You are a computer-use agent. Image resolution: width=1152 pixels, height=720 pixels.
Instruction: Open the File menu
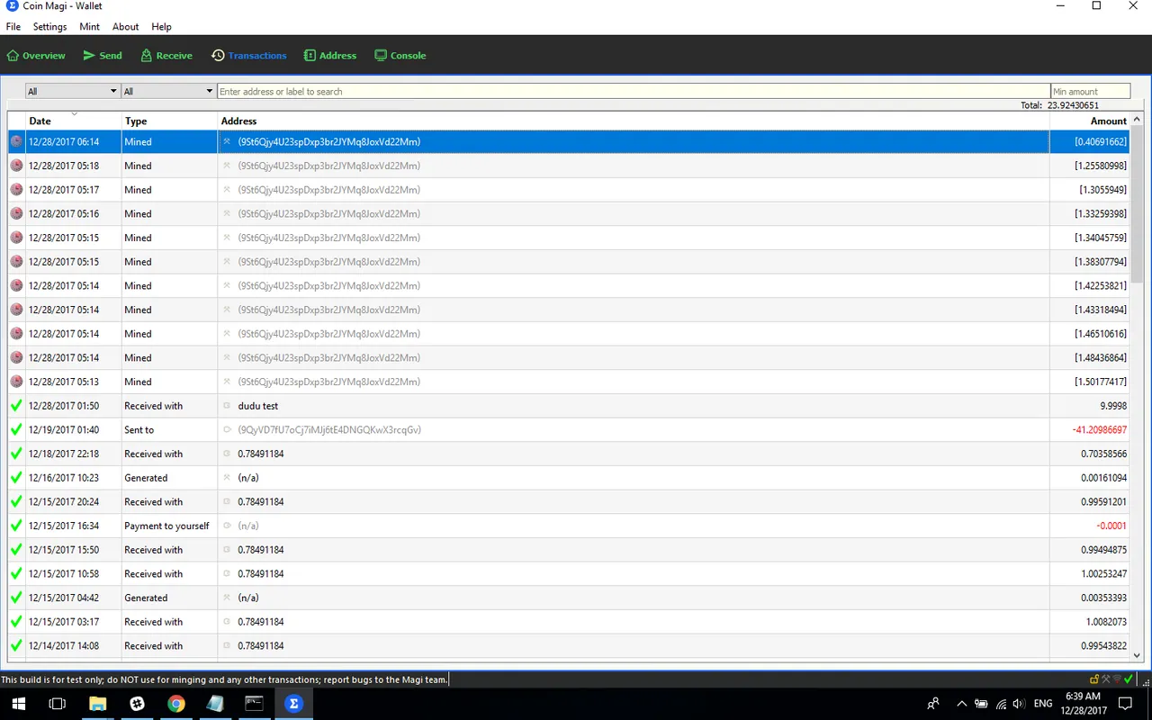coord(13,27)
